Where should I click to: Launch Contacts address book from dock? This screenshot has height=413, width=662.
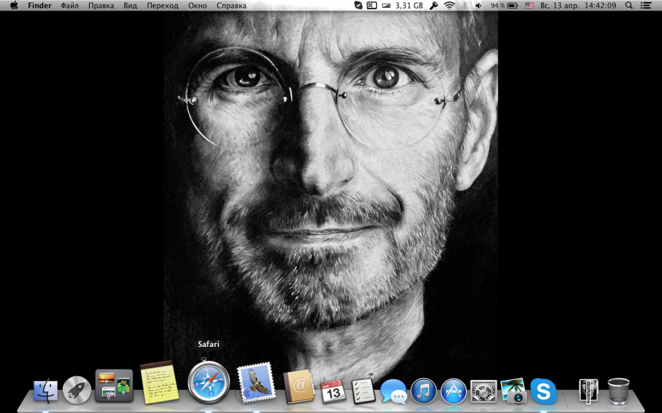tap(299, 386)
